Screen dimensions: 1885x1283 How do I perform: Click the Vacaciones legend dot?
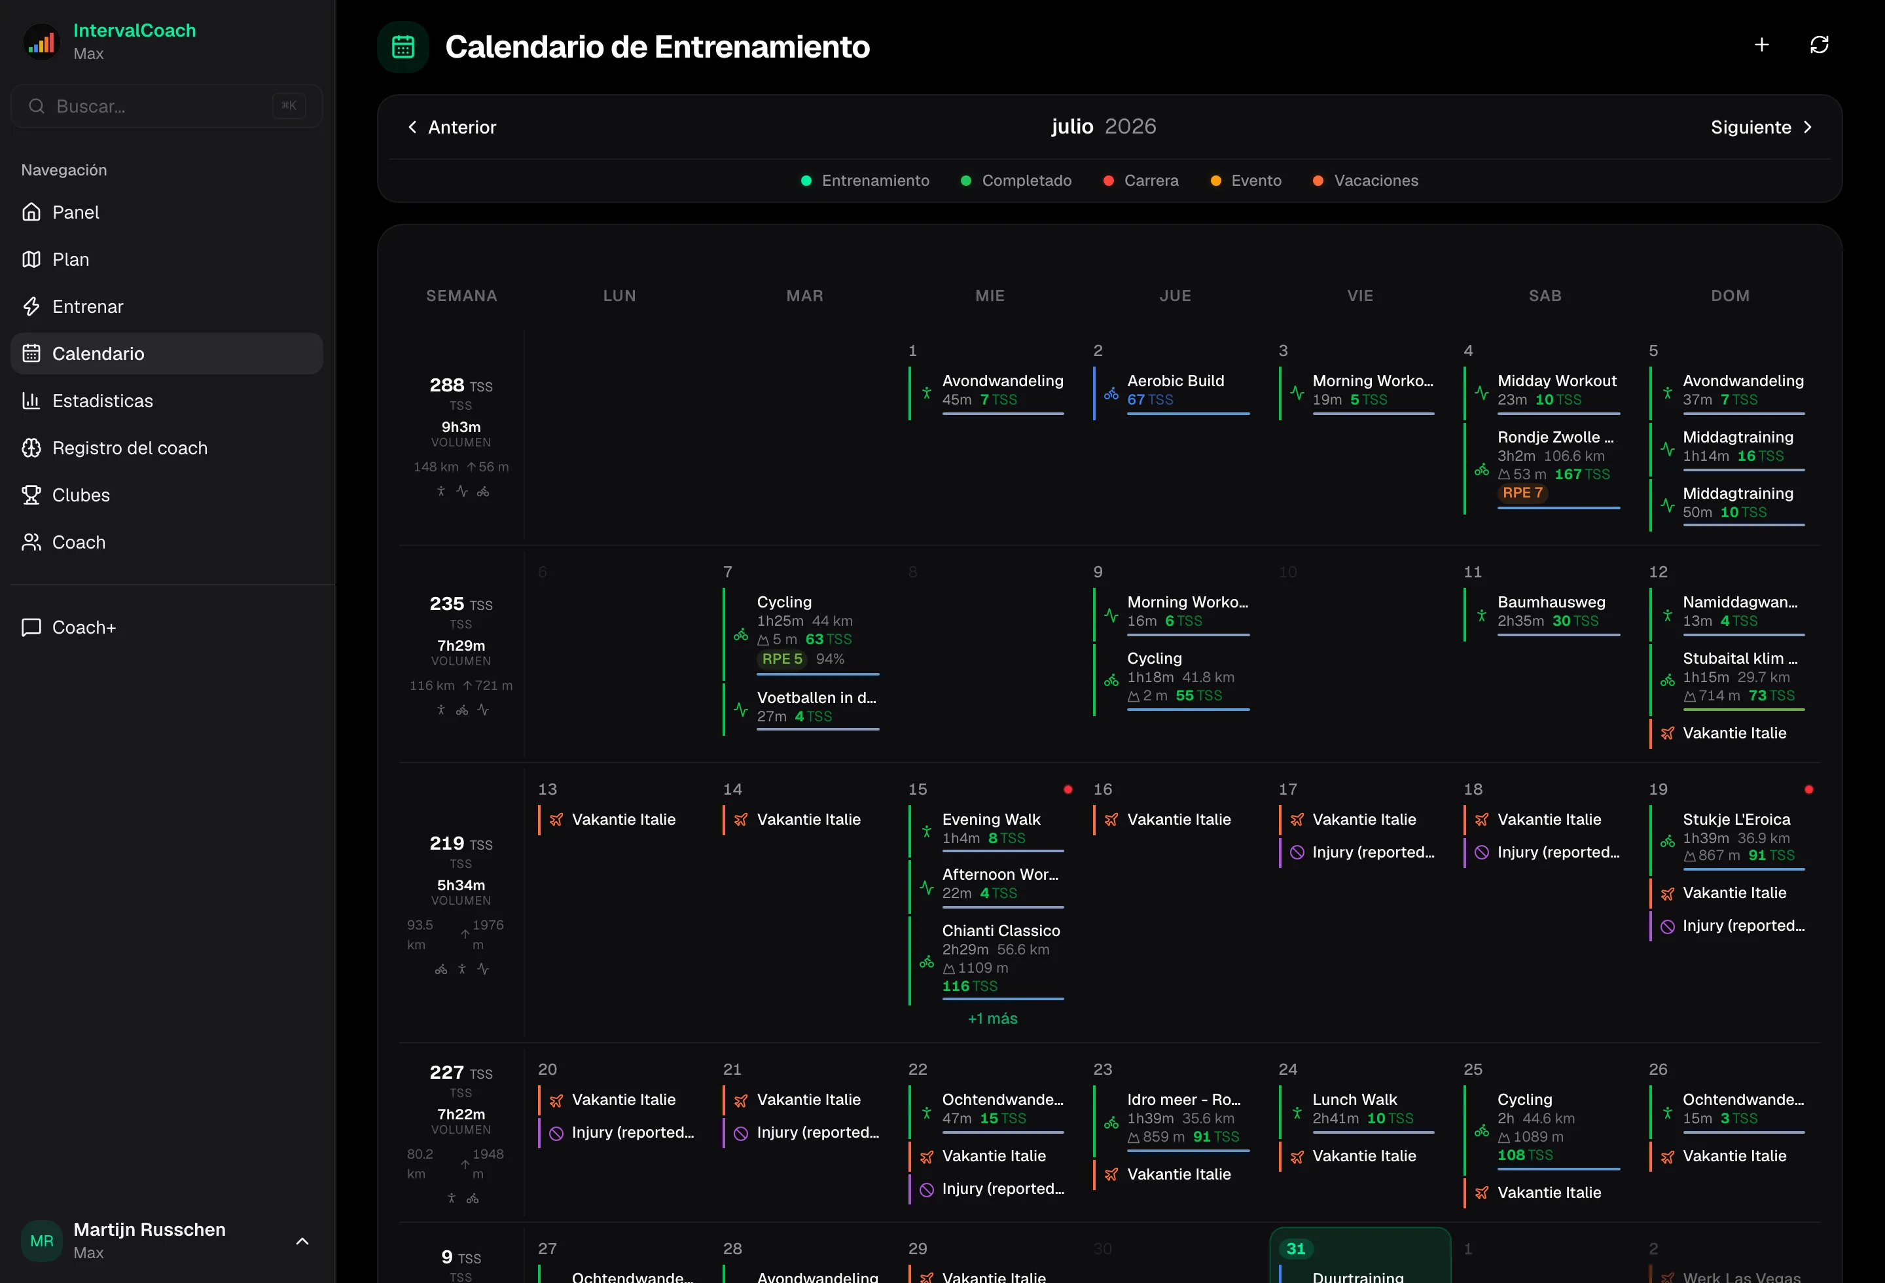coord(1318,181)
